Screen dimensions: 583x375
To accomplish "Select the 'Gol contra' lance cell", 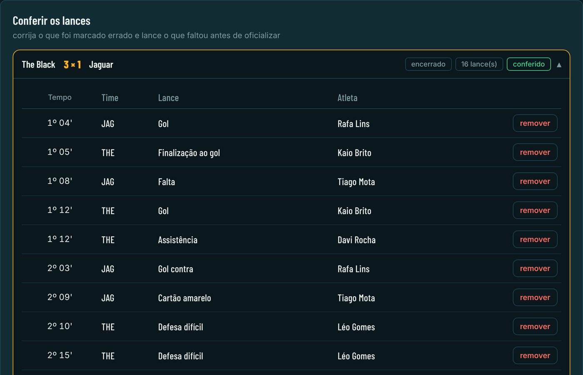I will click(x=176, y=269).
